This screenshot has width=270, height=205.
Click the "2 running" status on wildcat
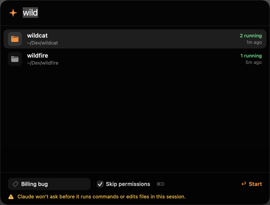[251, 36]
